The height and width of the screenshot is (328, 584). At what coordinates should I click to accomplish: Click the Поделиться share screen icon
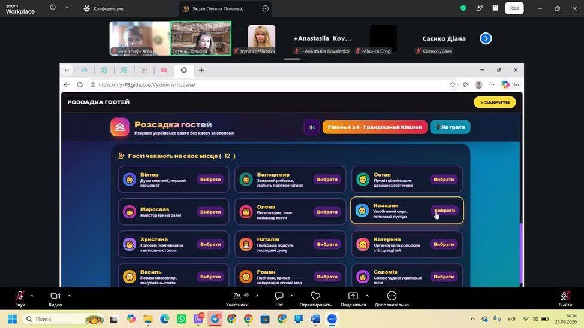pyautogui.click(x=353, y=296)
